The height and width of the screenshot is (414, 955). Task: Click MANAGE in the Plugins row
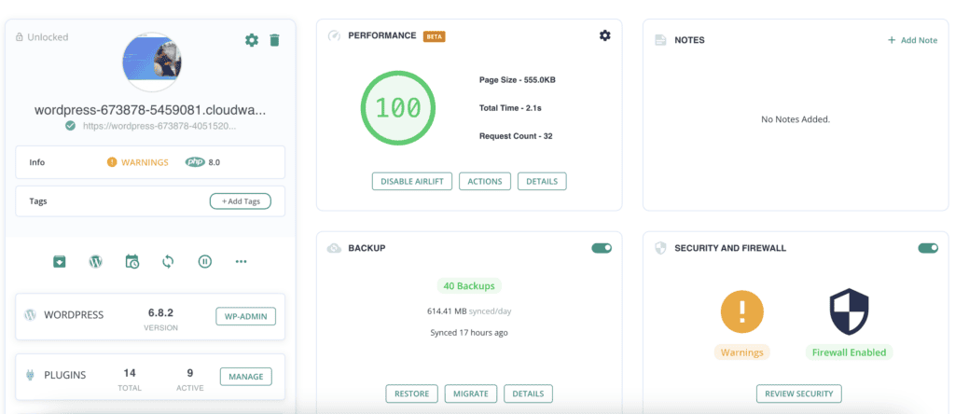click(246, 377)
